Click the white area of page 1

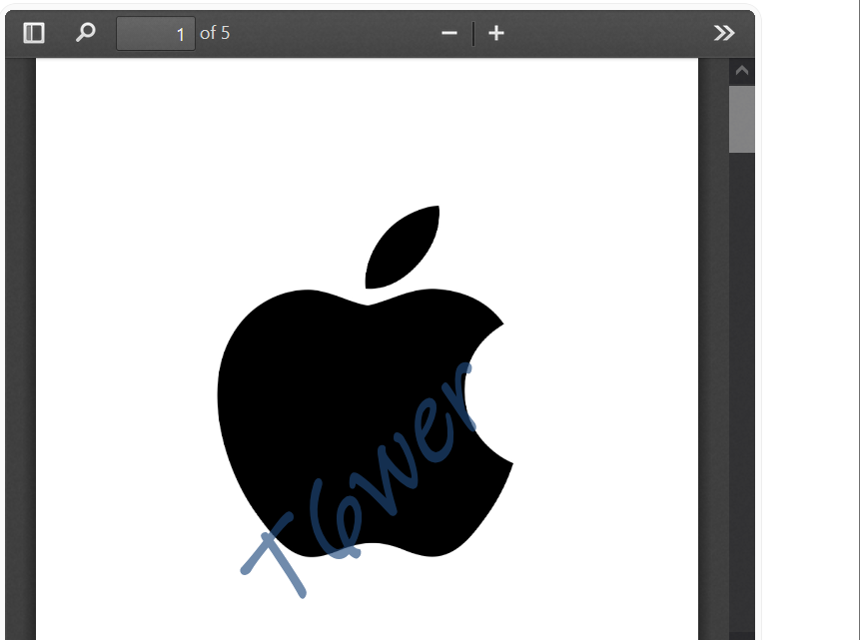[x=150, y=150]
